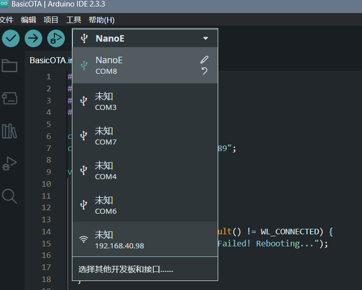Click the green USB icon beside COM8

point(84,65)
